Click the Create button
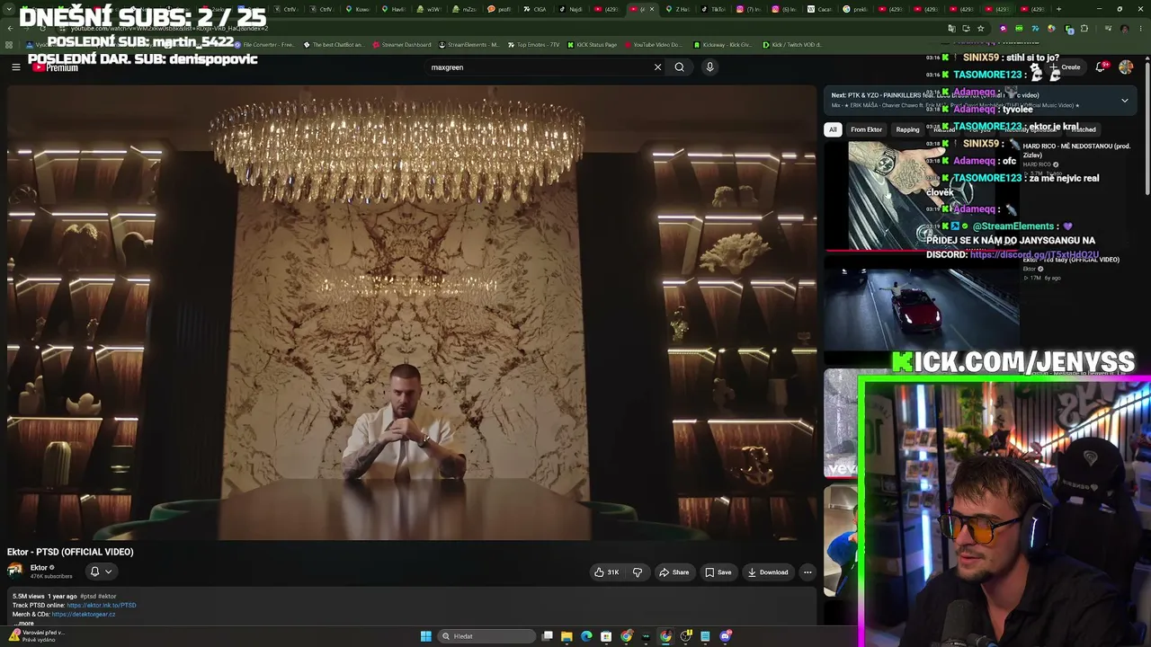Viewport: 1151px width, 647px height. [x=1065, y=66]
